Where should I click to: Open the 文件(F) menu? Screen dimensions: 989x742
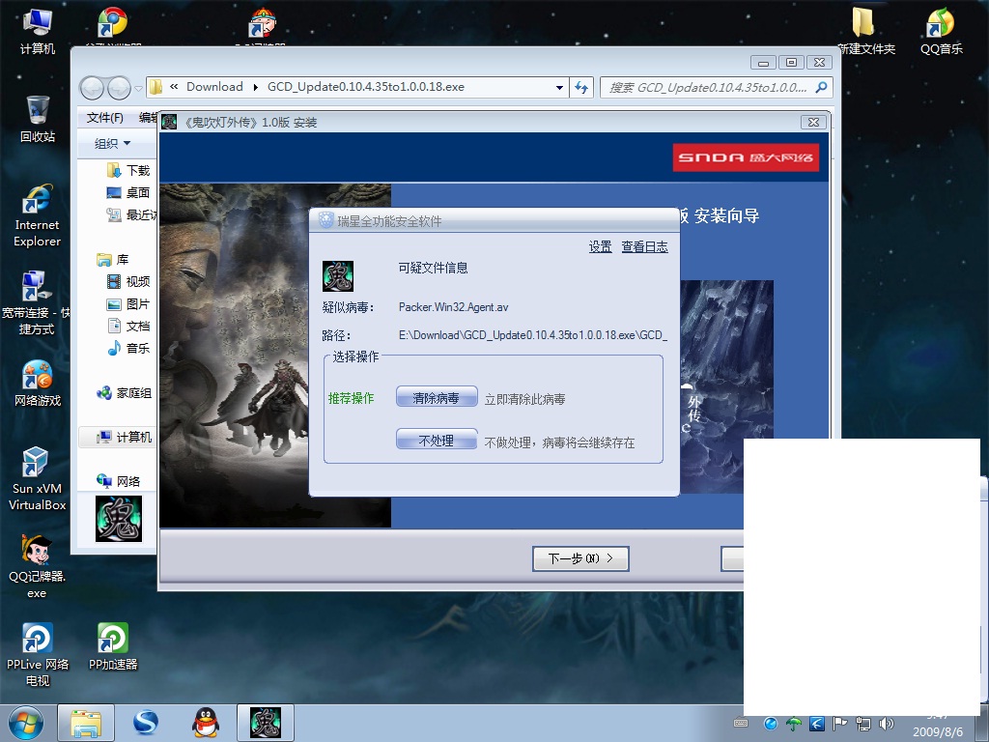tap(104, 117)
